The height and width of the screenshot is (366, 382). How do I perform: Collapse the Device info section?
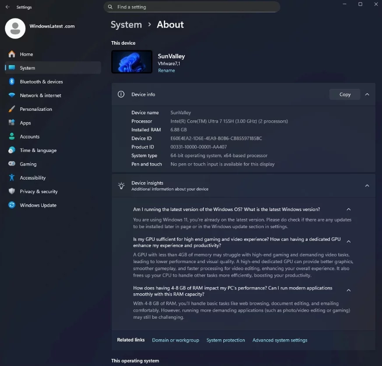click(x=367, y=94)
